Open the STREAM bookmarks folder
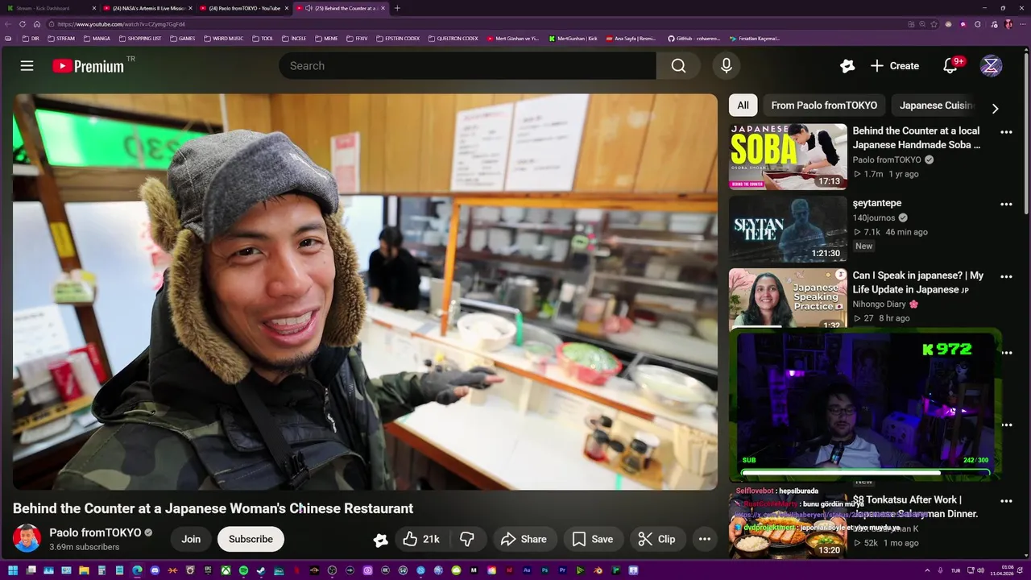The width and height of the screenshot is (1031, 580). (61, 38)
